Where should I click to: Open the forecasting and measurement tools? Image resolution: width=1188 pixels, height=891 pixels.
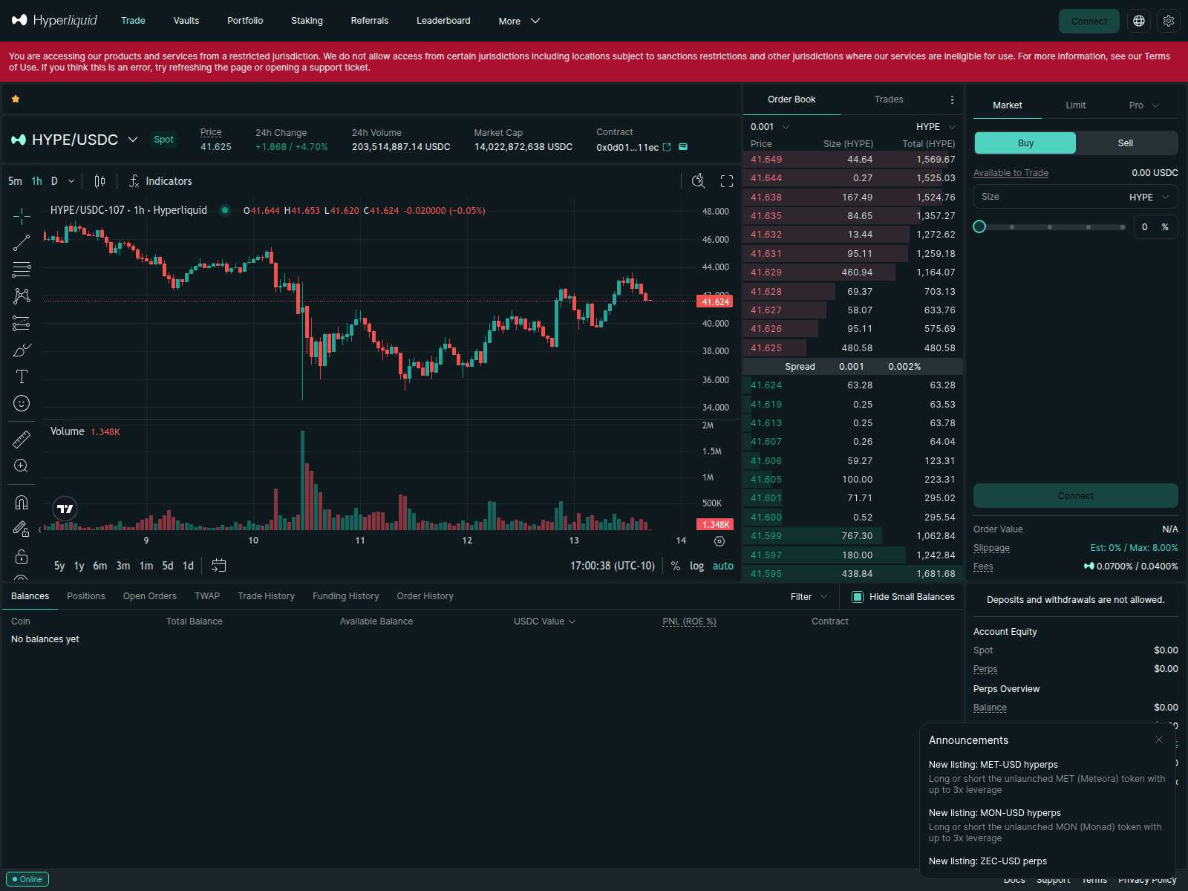[x=22, y=323]
